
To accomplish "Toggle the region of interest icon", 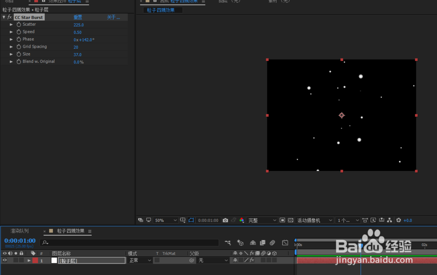I will (282, 220).
